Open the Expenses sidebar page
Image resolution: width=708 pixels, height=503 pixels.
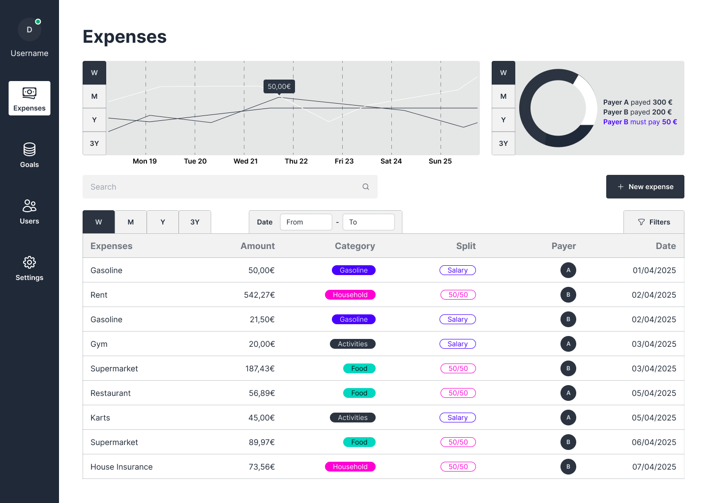pos(29,98)
